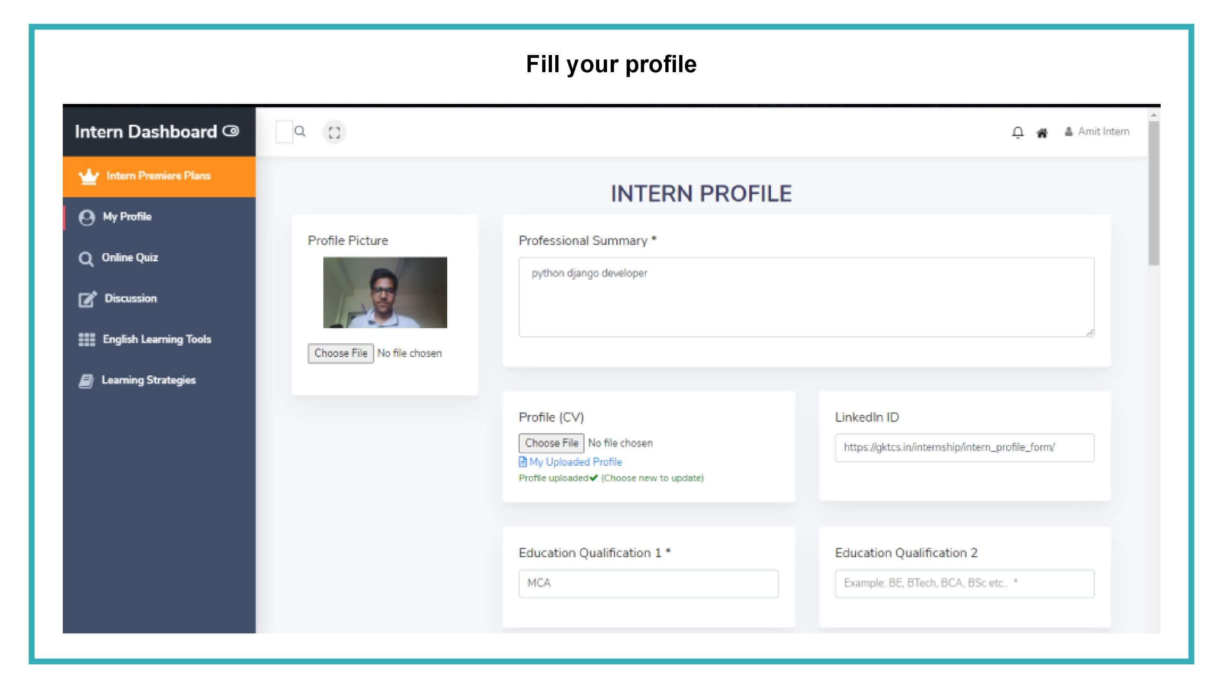Toggle the eye icon beside Intern Dashboard

point(231,130)
